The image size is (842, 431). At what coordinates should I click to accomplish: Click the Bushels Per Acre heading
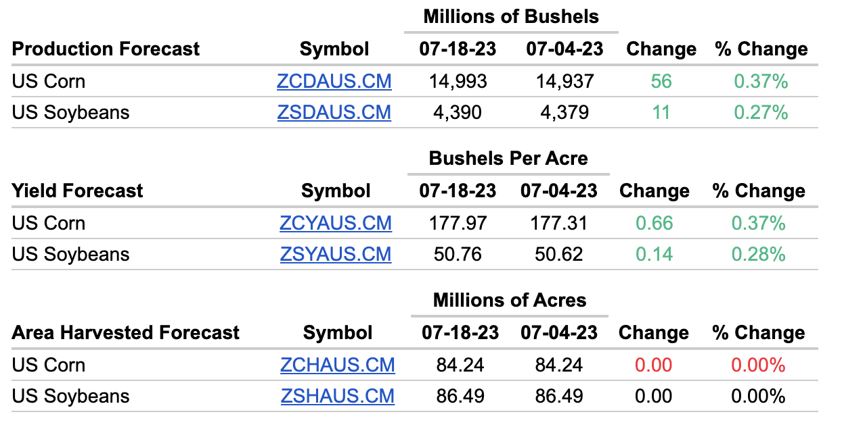click(x=508, y=159)
